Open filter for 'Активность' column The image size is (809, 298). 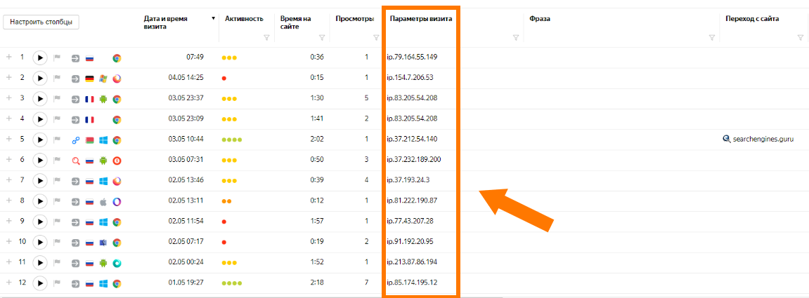tap(266, 38)
